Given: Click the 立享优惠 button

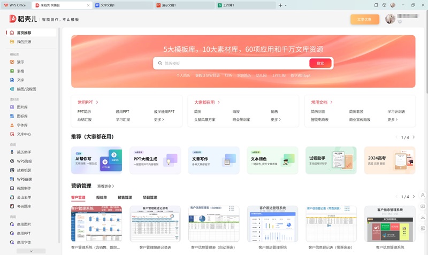Looking at the screenshot, I should [x=365, y=19].
